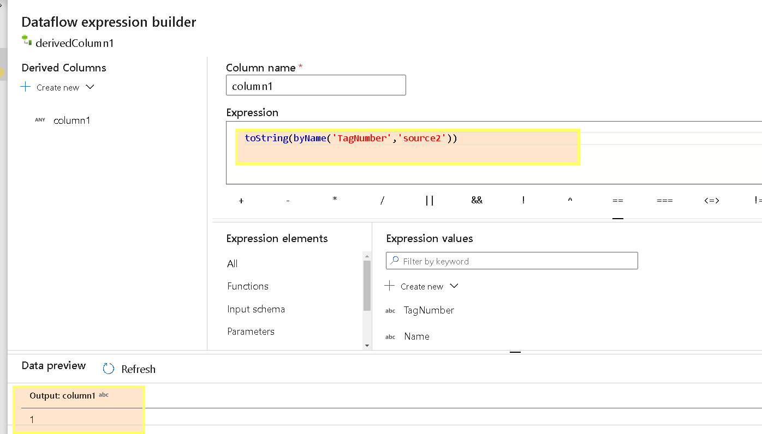The width and height of the screenshot is (762, 434).
Task: Click the Filter by keyword field
Action: tap(512, 261)
